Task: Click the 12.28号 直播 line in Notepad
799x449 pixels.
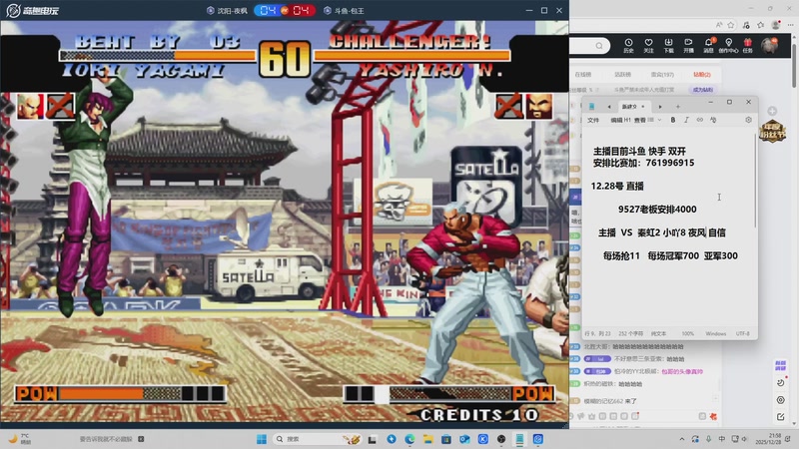Action: click(617, 186)
